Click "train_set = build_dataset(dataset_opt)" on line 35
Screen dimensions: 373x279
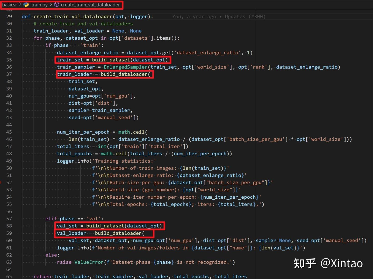tap(113, 60)
